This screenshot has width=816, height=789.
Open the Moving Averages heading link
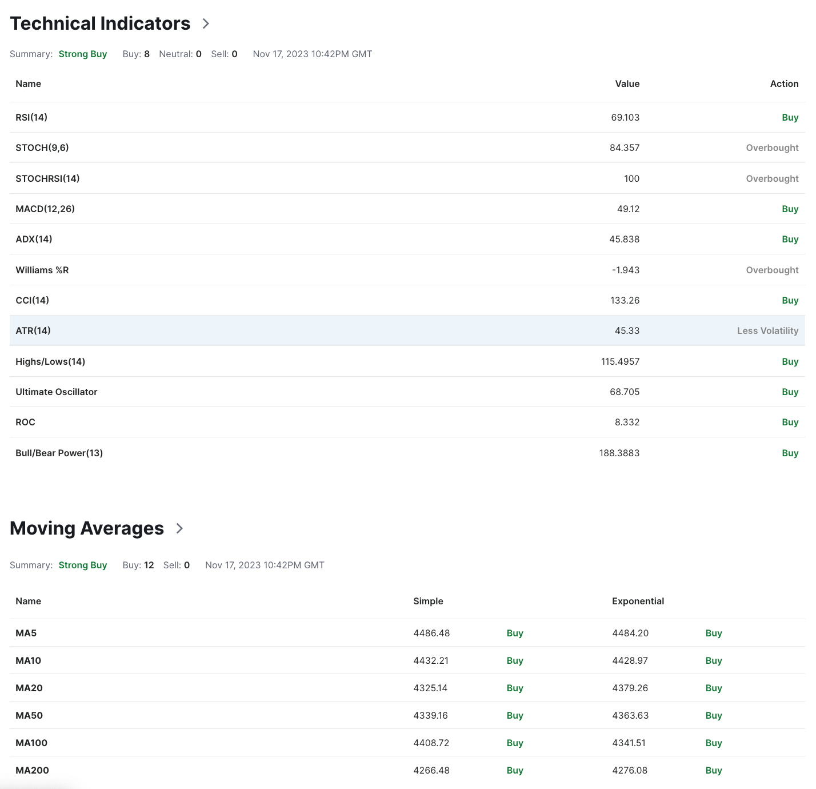tap(87, 528)
